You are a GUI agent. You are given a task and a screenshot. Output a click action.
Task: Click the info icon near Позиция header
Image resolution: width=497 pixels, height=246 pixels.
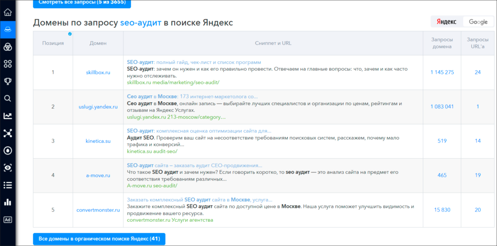coord(70,34)
